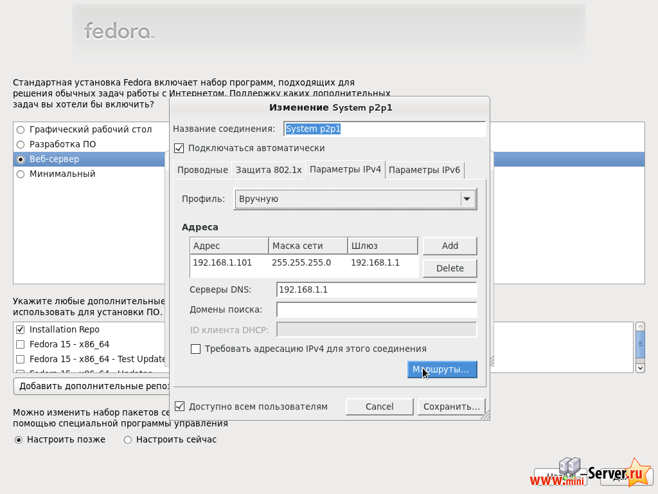Click the Delete address button
Image resolution: width=658 pixels, height=494 pixels.
[450, 268]
